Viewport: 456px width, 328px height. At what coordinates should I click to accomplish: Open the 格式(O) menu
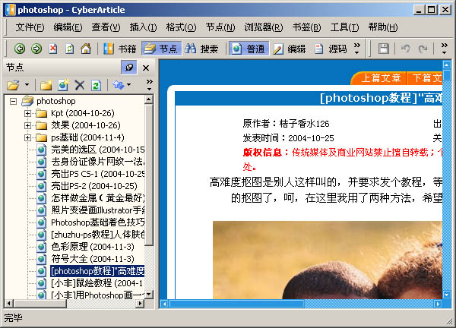[181, 27]
